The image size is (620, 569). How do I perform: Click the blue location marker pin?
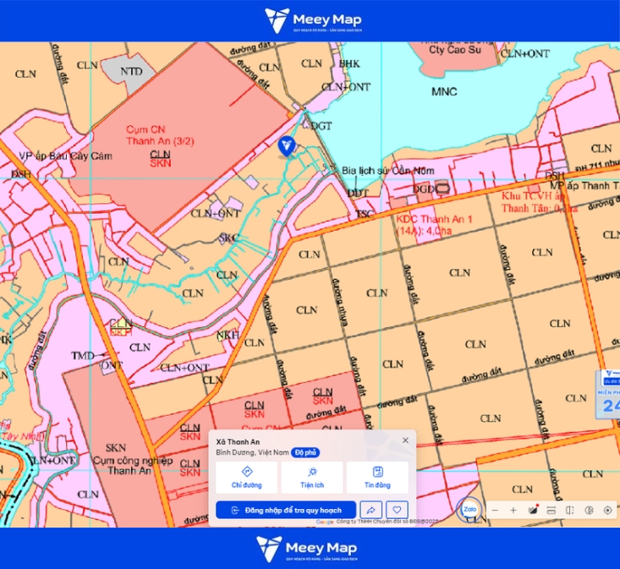click(x=287, y=146)
